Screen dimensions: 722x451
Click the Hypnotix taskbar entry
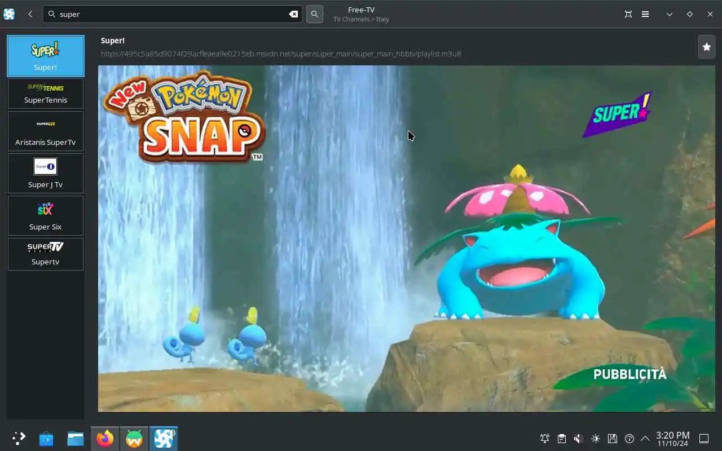click(x=164, y=438)
